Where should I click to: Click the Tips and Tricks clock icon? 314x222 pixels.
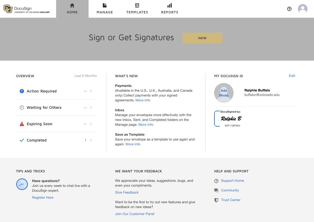(22, 184)
